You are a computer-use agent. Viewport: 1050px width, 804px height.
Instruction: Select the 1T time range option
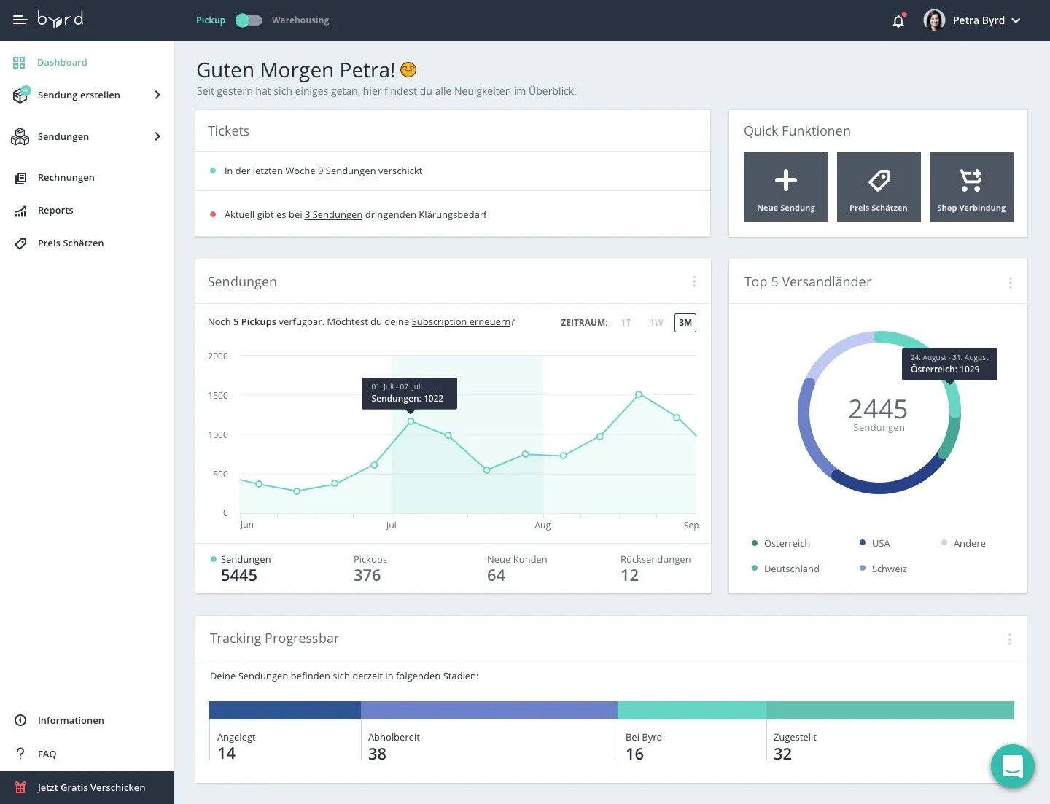[x=626, y=323]
